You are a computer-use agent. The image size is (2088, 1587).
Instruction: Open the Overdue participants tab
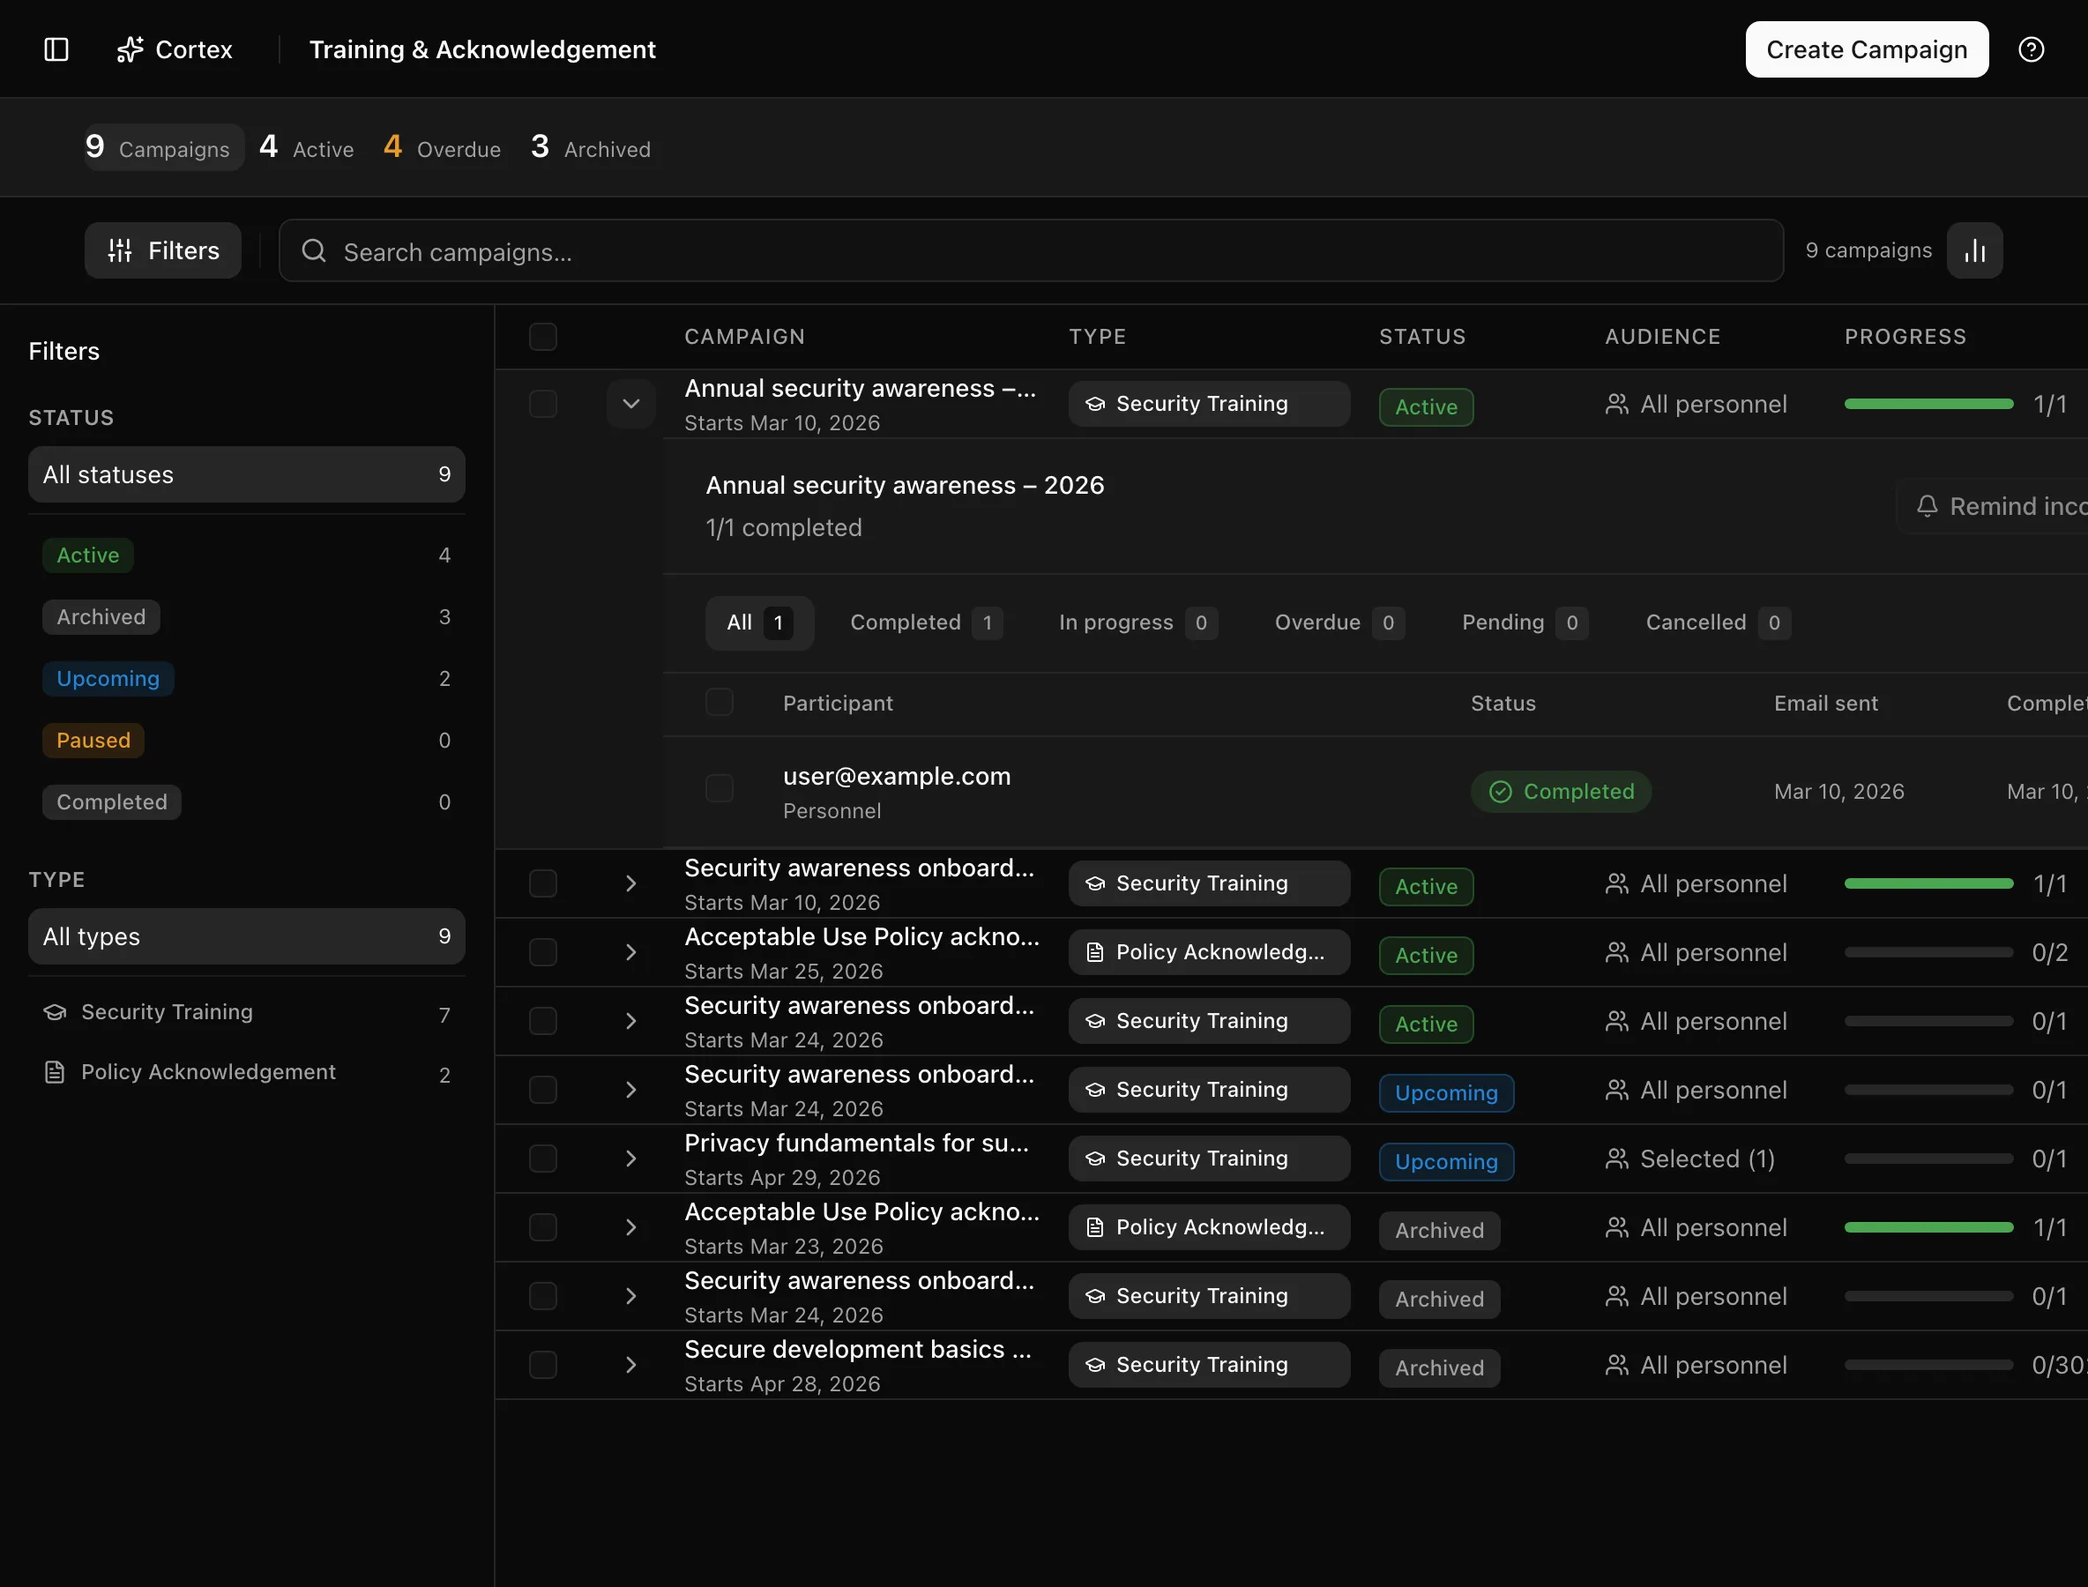[1339, 622]
